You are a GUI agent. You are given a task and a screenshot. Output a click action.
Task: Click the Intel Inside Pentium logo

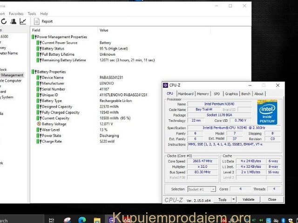[268, 112]
